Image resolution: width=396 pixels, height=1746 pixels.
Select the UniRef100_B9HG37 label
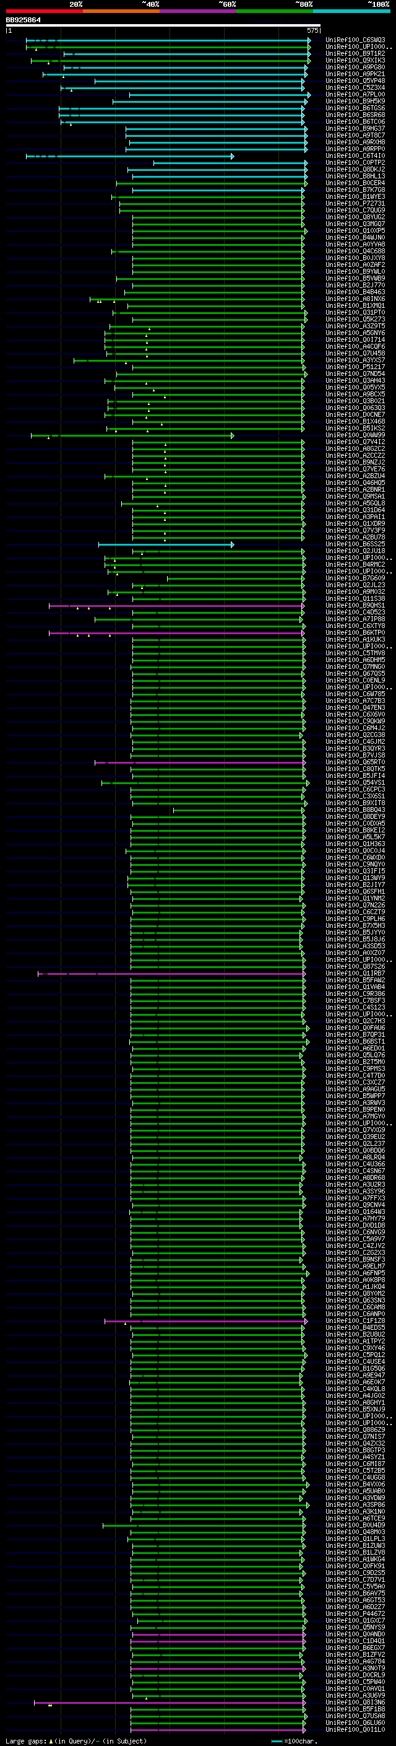[355, 129]
